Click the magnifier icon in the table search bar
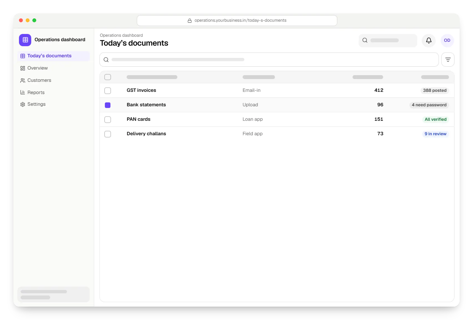473x320 pixels. 106,60
